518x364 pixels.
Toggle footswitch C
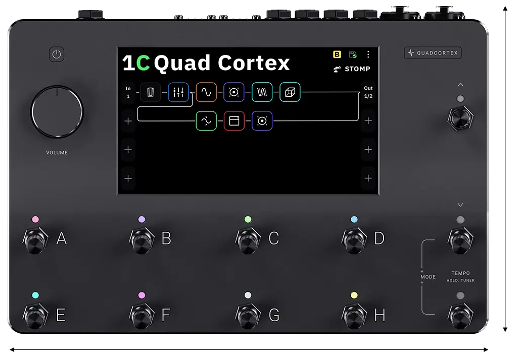[248, 240]
